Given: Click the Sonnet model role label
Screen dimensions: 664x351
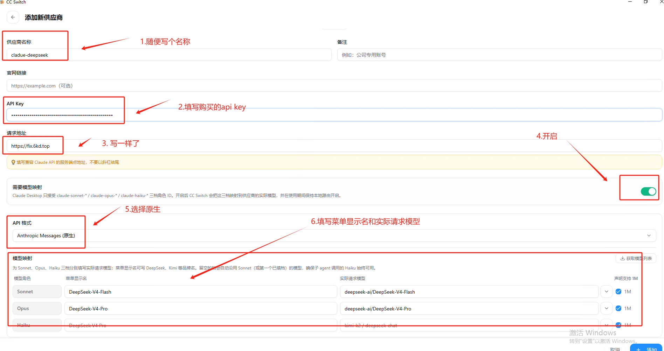Looking at the screenshot, I should click(37, 292).
